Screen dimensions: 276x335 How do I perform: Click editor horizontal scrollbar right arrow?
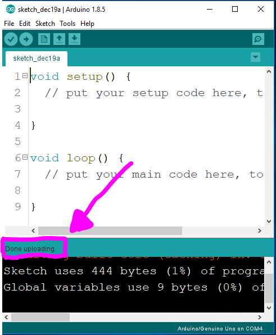point(259,231)
